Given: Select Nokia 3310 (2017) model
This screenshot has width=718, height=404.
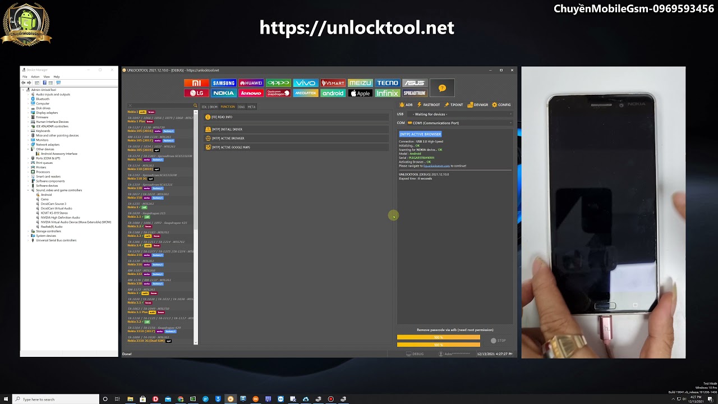Looking at the screenshot, I should tap(141, 331).
